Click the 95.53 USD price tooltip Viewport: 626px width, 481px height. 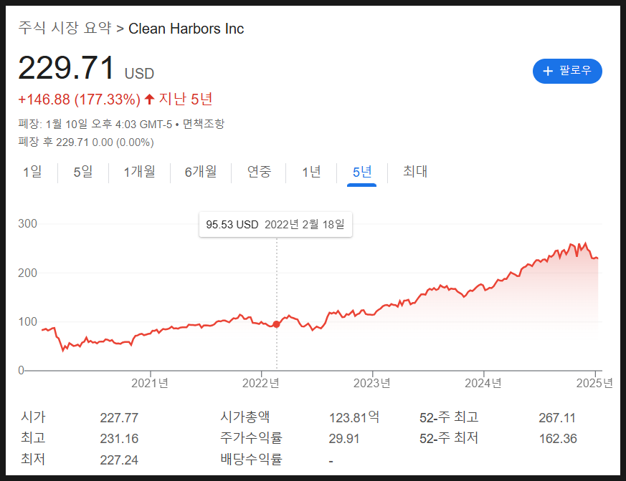point(275,225)
